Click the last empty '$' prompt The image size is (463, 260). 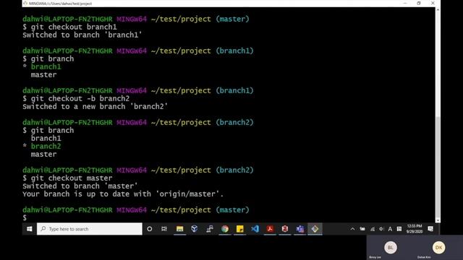25,218
